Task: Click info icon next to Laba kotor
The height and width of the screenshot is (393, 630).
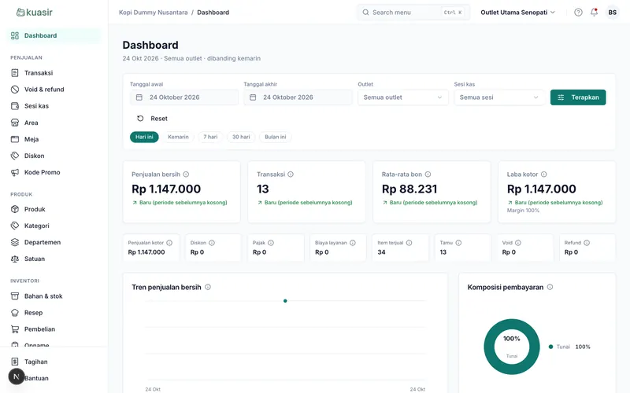Action: click(x=543, y=174)
